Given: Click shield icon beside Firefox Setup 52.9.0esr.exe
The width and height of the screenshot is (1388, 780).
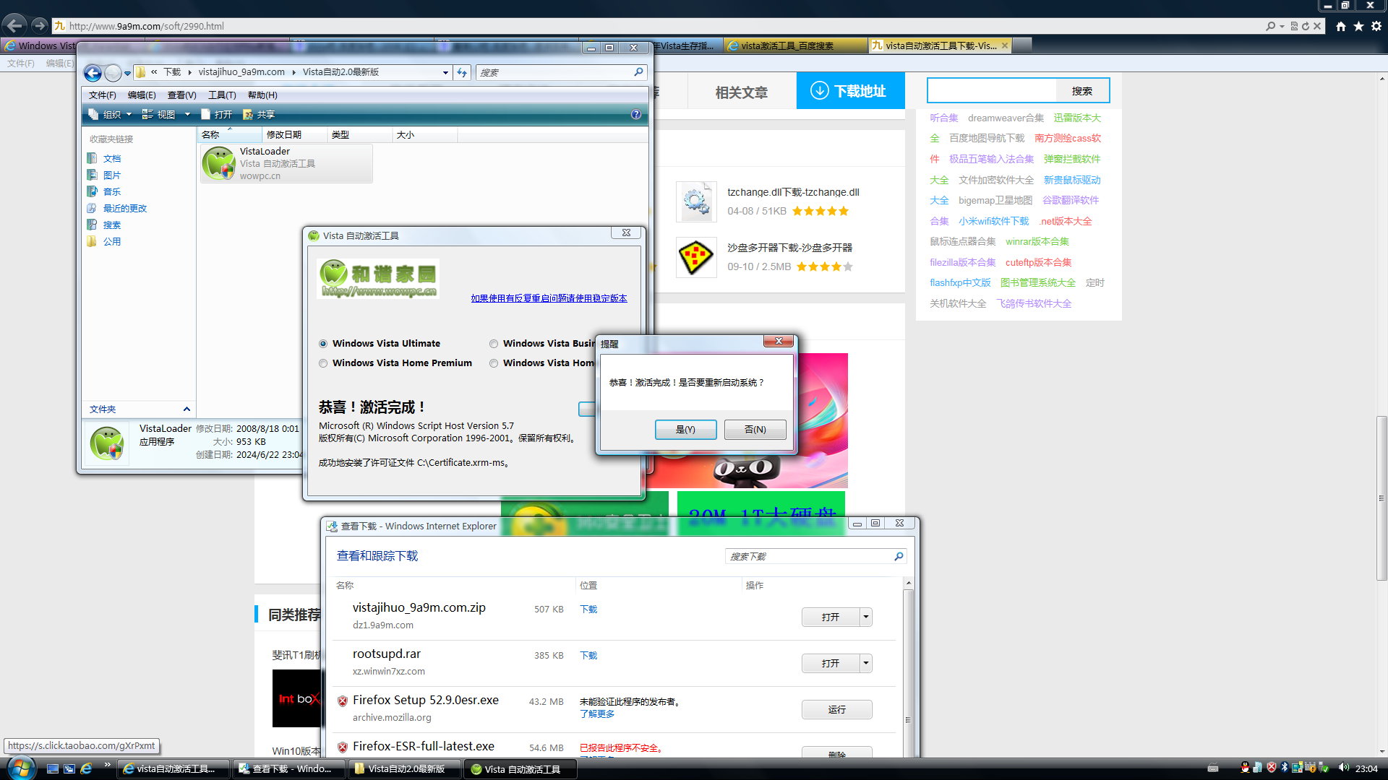Looking at the screenshot, I should tap(343, 701).
